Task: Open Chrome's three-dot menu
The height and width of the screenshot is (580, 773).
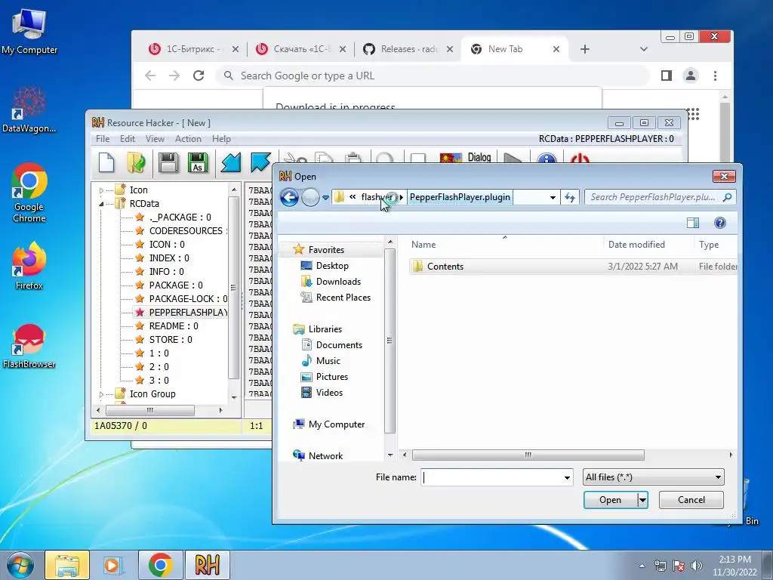Action: pos(716,76)
